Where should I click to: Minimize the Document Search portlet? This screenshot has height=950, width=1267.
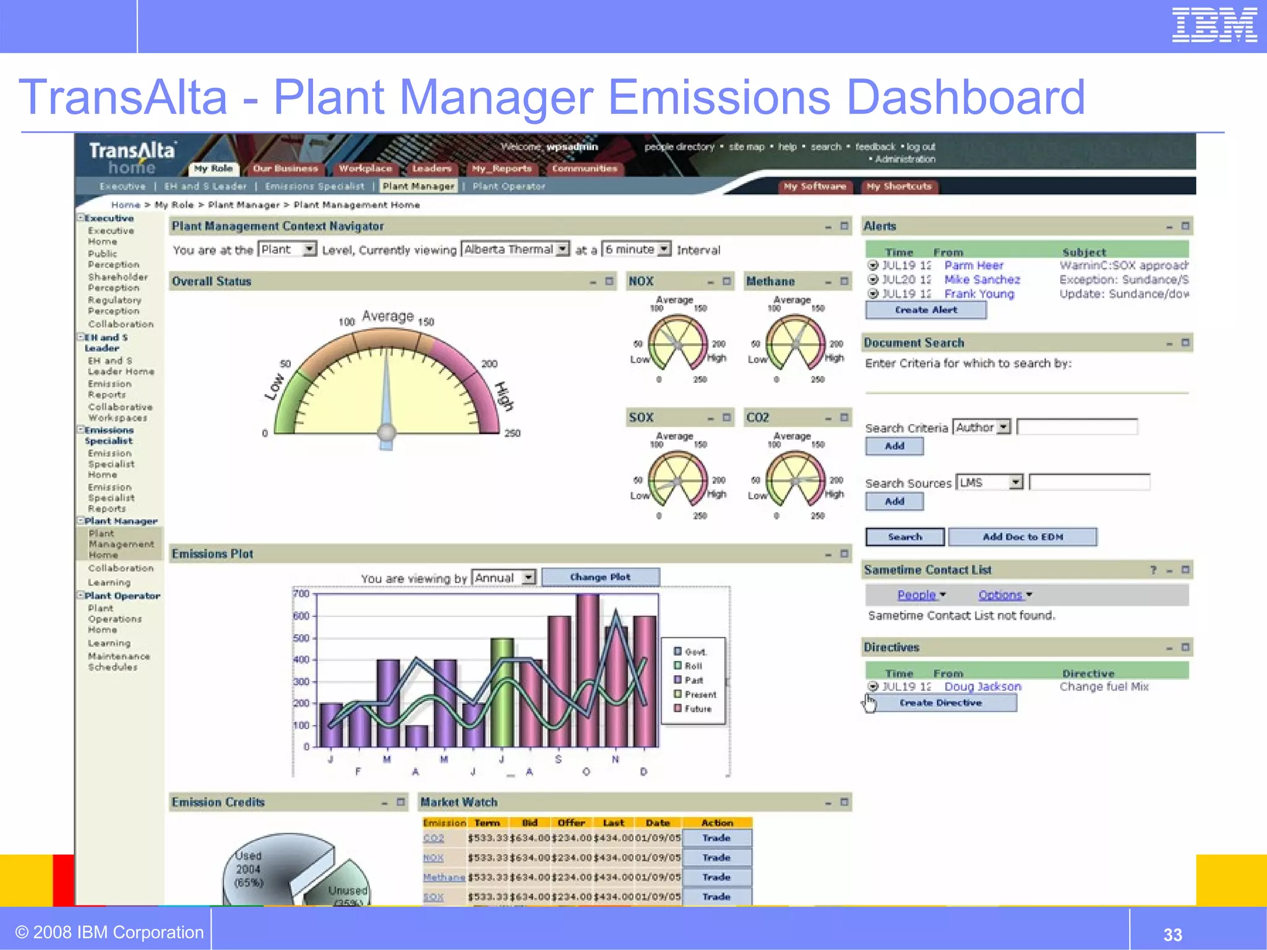coord(1169,343)
